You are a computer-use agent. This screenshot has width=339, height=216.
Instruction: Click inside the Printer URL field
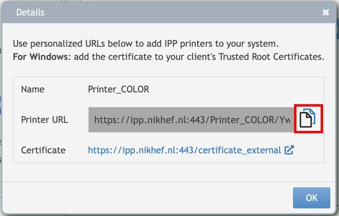click(191, 120)
